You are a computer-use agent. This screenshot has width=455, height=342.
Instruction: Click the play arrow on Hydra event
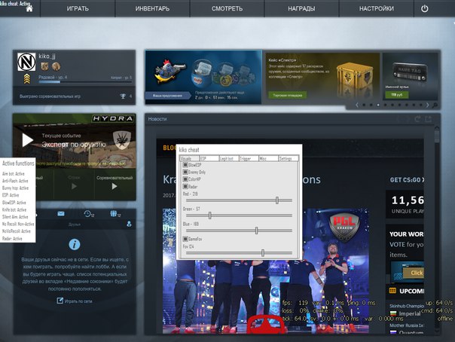click(28, 139)
